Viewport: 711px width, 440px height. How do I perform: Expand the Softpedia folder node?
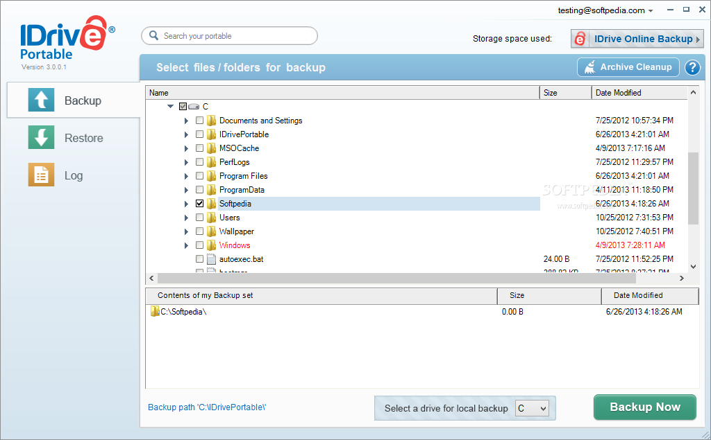(x=186, y=204)
